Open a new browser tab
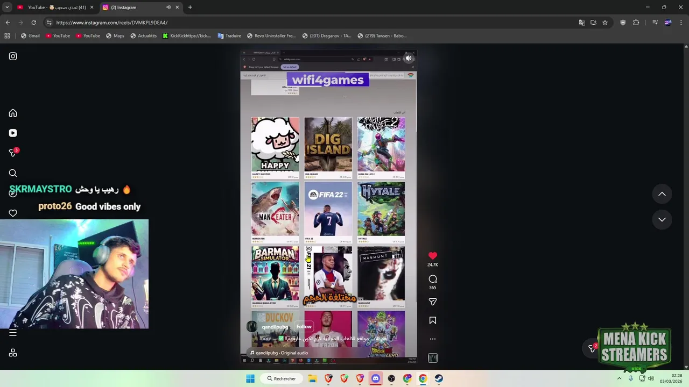The image size is (689, 387). pyautogui.click(x=190, y=8)
